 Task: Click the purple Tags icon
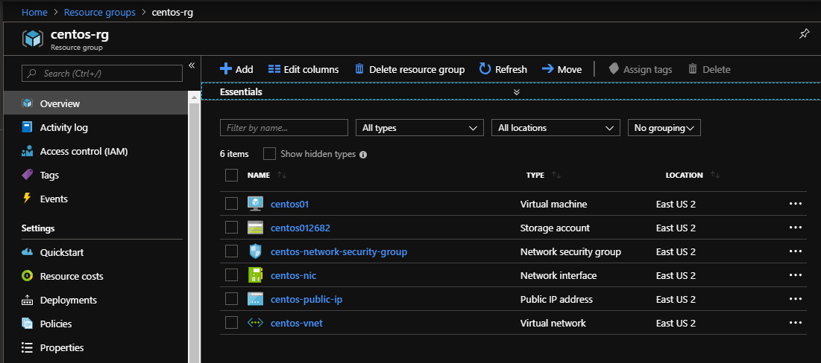point(28,175)
